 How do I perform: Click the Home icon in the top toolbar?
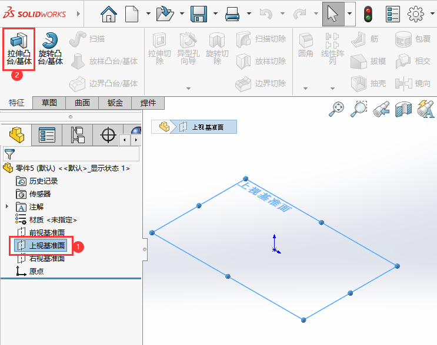pos(109,13)
